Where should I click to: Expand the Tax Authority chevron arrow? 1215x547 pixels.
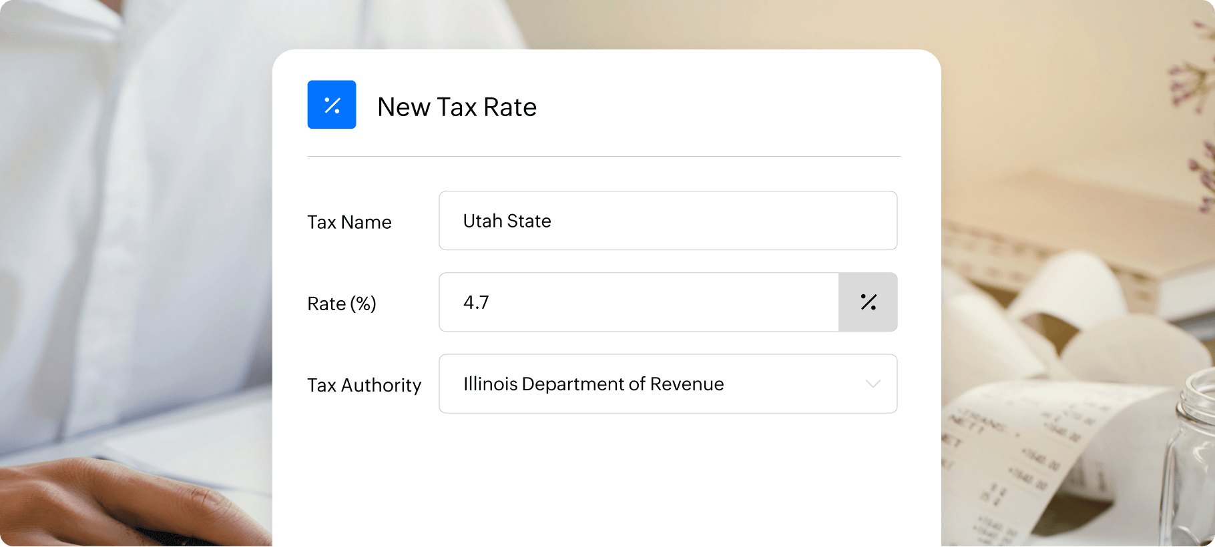(873, 384)
